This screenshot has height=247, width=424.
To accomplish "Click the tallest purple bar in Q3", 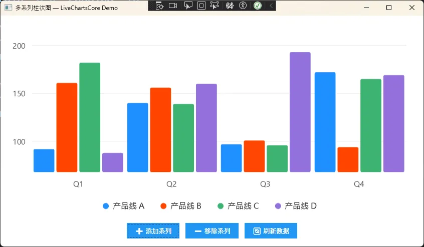I will [x=300, y=112].
